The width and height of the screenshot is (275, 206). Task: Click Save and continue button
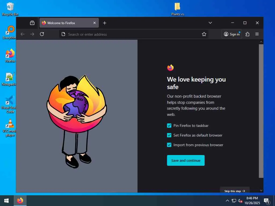(x=186, y=160)
